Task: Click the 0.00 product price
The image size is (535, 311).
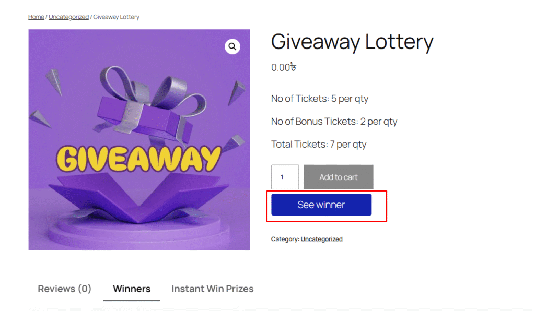Action: pos(283,67)
